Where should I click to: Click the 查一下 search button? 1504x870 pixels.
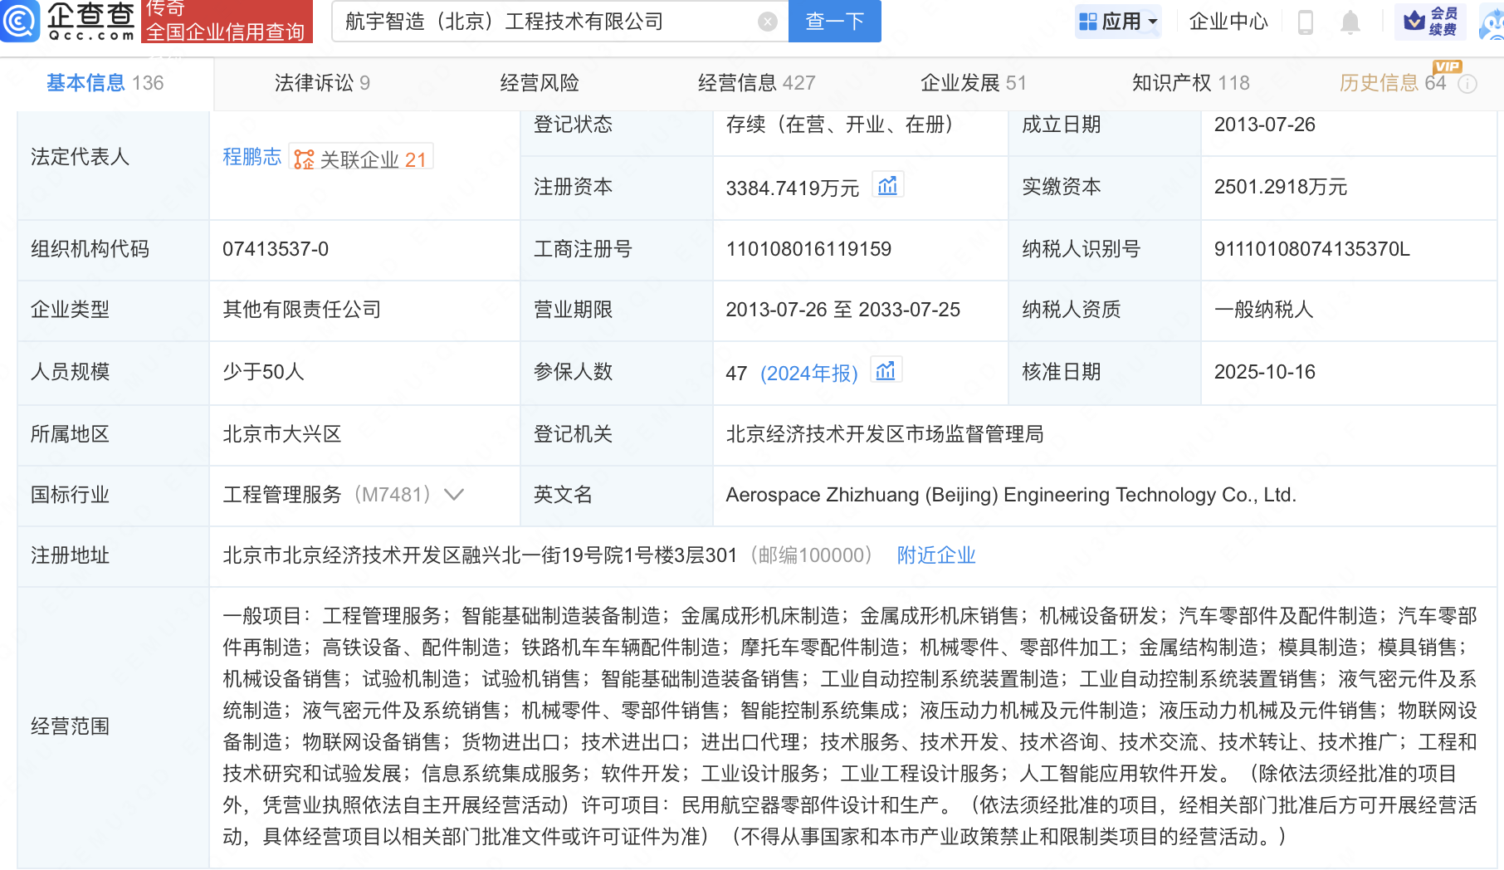(834, 22)
